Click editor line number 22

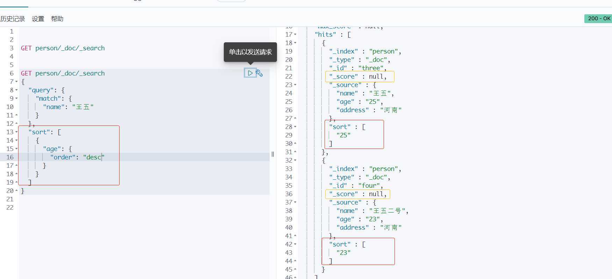pyautogui.click(x=10, y=208)
